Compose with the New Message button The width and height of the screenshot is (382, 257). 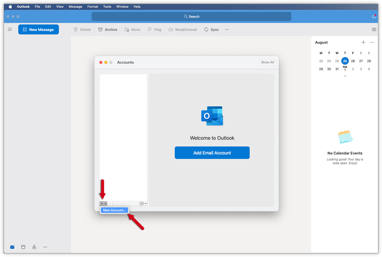39,30
